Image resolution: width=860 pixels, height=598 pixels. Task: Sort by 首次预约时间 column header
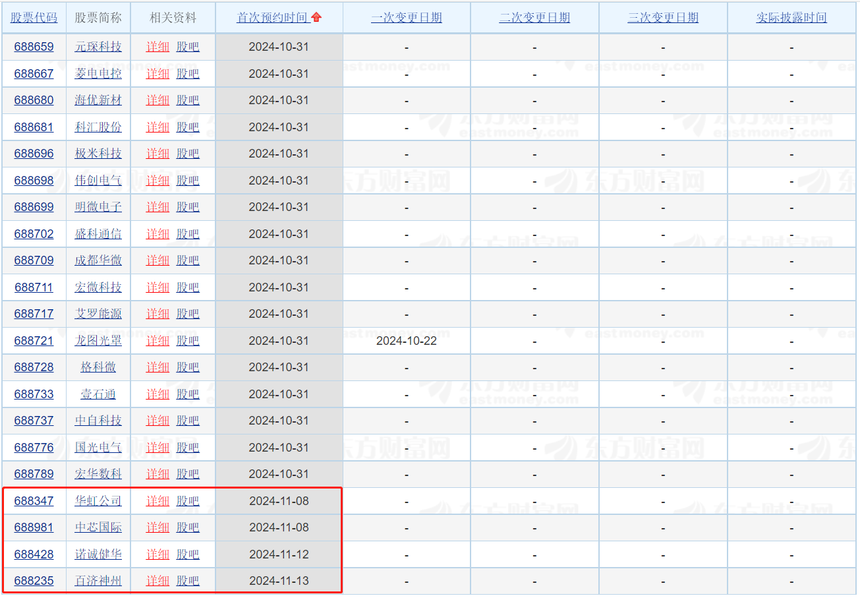(272, 18)
